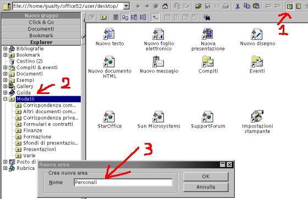This screenshot has height=199, width=308.
Task: Select the Finanze folder
Action: [32, 130]
